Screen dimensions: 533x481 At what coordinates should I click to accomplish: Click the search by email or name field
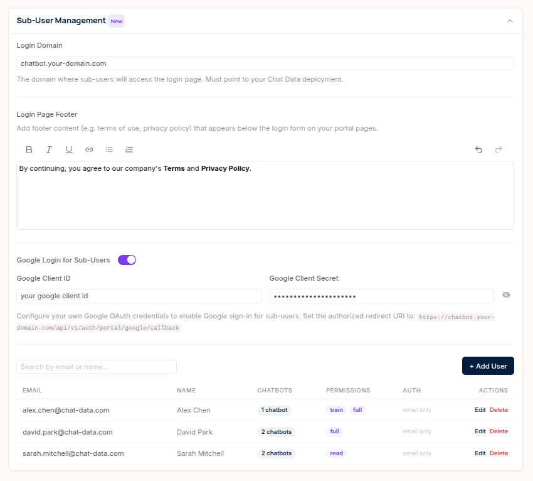tap(96, 366)
